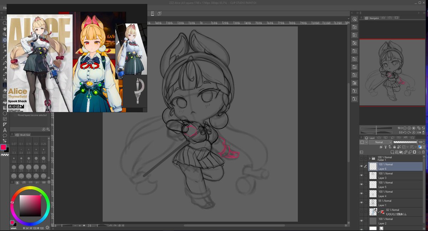This screenshot has width=428, height=231.
Task: Hide Layer 6 visibility eye
Action: tap(361, 166)
